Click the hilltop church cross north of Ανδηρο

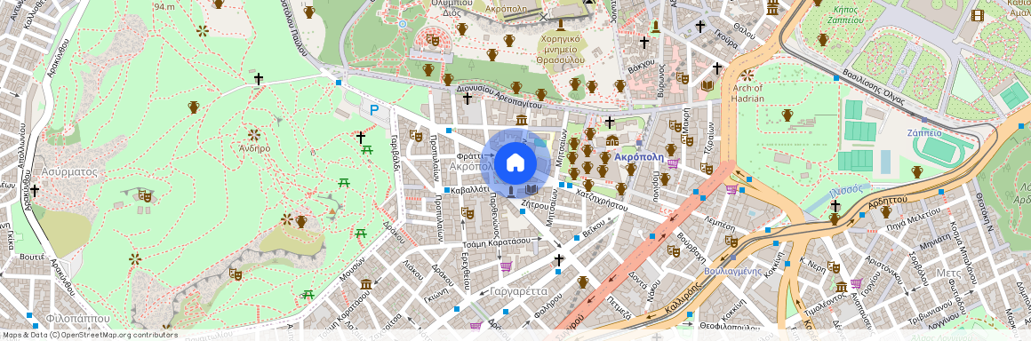click(x=259, y=79)
